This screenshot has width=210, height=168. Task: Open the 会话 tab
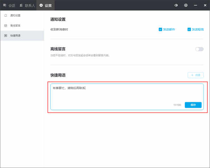click(9, 5)
